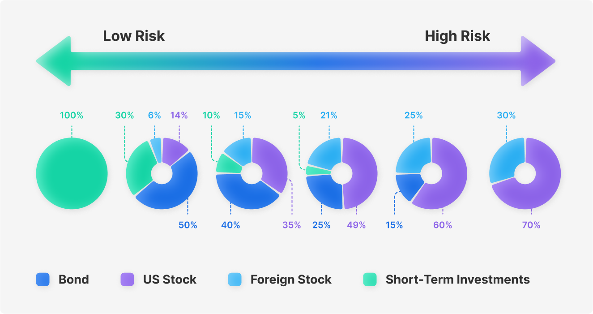Click the US Stock legend swatch
This screenshot has width=593, height=314.
(x=128, y=280)
